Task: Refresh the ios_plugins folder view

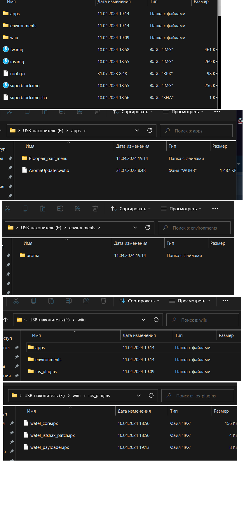Action: coord(151,395)
